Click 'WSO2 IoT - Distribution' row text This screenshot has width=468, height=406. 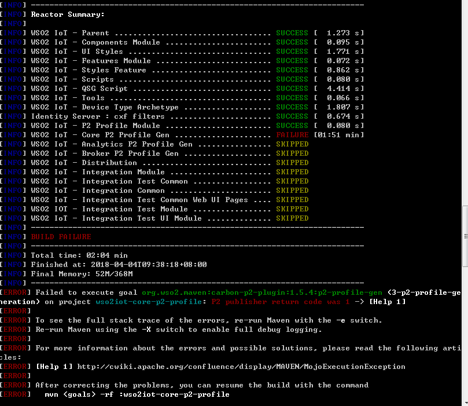(84, 163)
